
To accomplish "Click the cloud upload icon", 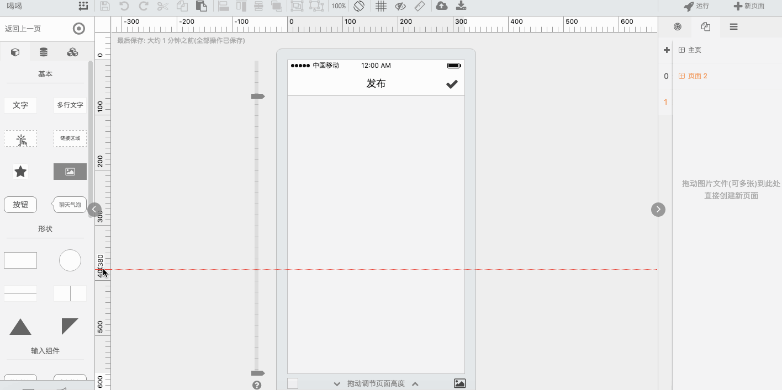I will coord(441,6).
